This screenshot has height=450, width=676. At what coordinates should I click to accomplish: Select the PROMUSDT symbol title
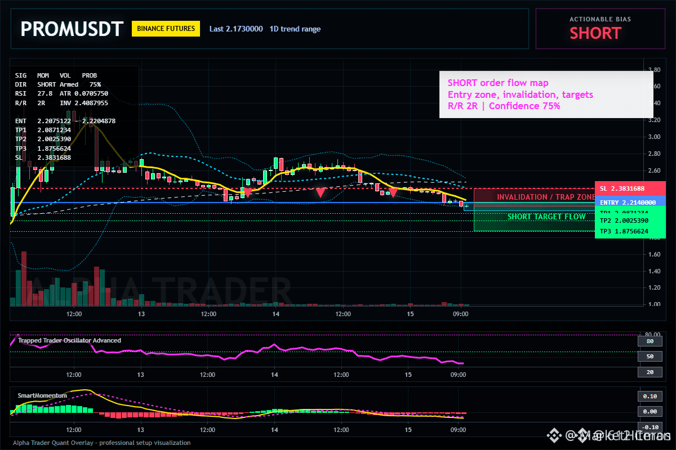coord(72,29)
